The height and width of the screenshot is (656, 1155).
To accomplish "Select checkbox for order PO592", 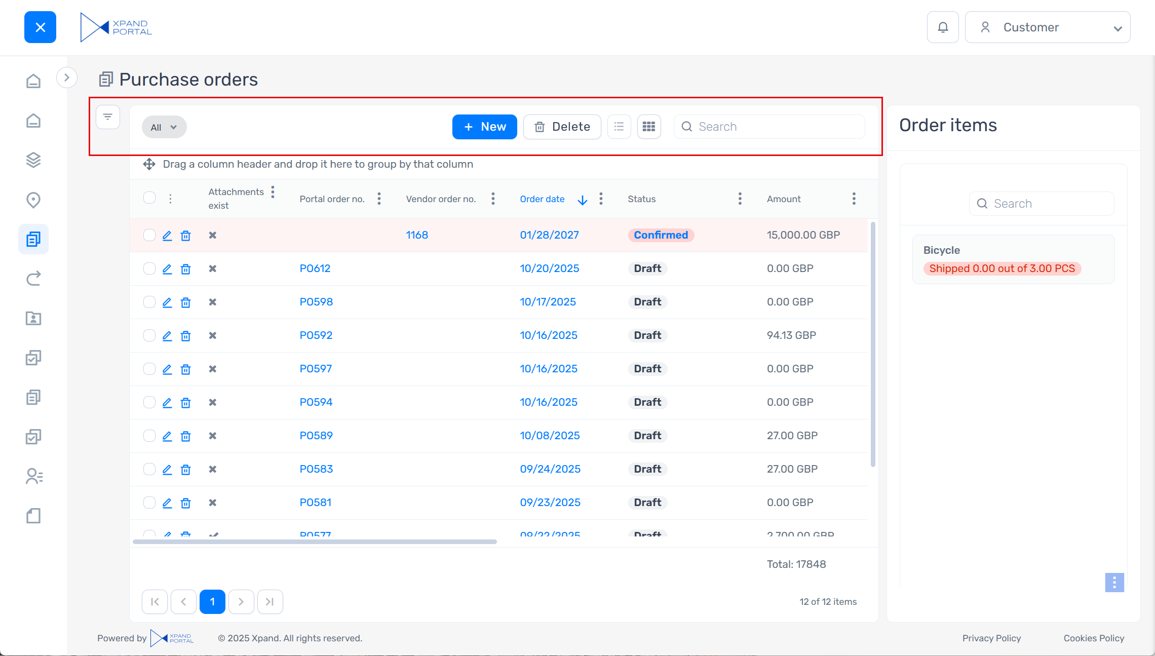I will (x=149, y=335).
